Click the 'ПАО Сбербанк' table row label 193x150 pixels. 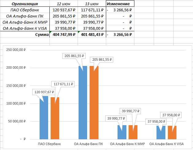click(x=25, y=10)
